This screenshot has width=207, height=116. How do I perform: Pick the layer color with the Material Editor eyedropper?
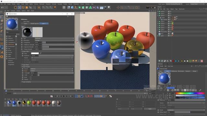tap(40, 53)
